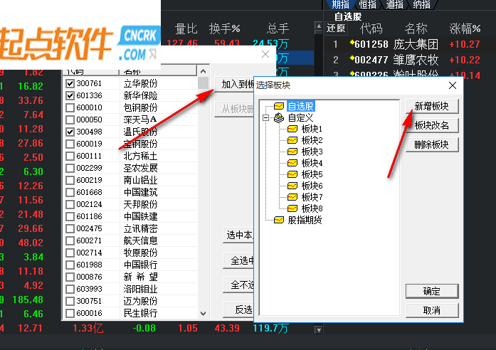This screenshot has width=496, height=350.
Task: Collapse the 自定义 tree node
Action: 265,118
